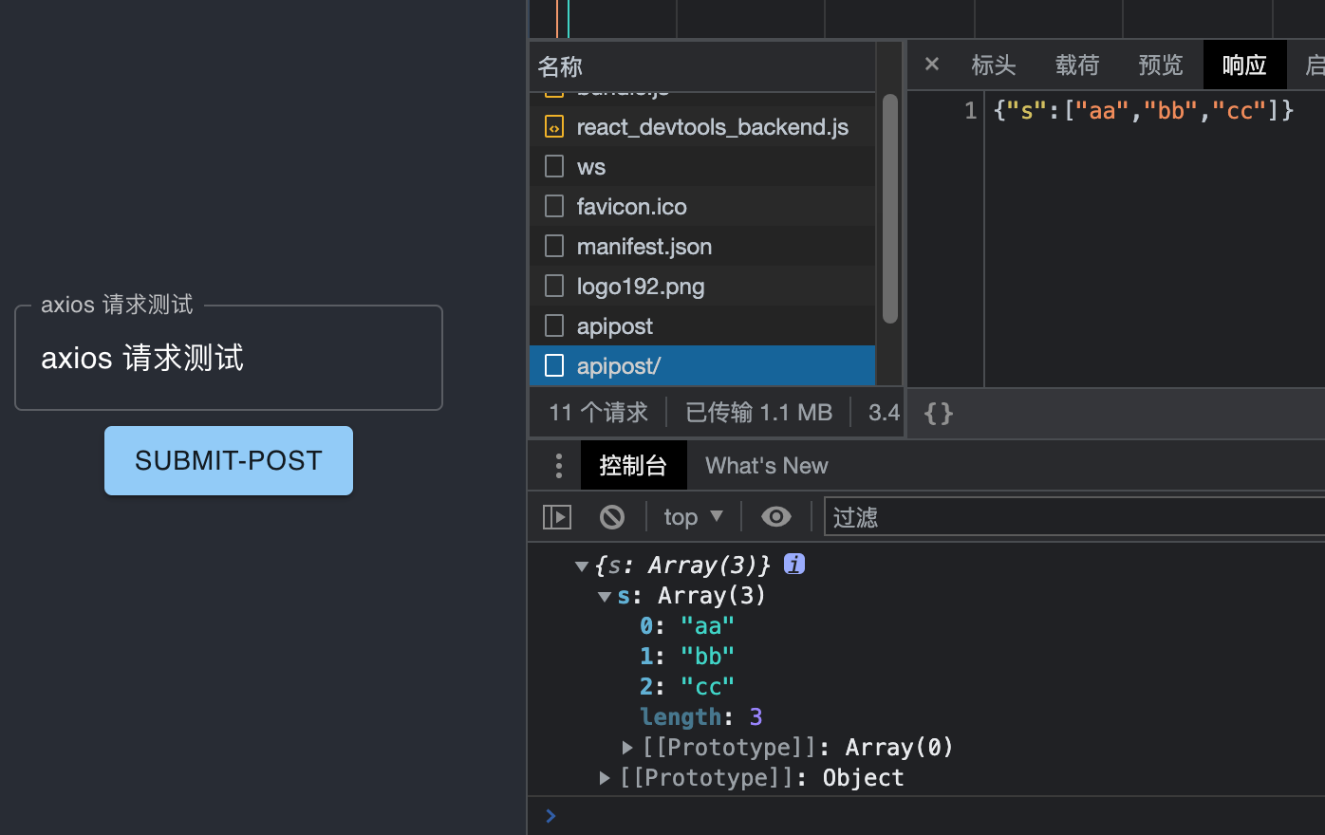Close the request details panel
This screenshot has width=1325, height=835.
[x=931, y=65]
